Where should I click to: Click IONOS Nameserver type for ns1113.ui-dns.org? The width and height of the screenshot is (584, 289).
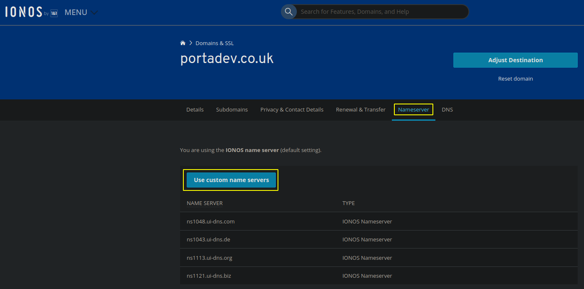click(x=367, y=258)
